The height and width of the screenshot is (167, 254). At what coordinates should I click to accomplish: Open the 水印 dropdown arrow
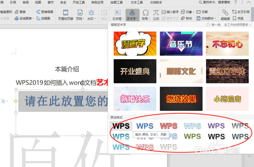pos(94,19)
